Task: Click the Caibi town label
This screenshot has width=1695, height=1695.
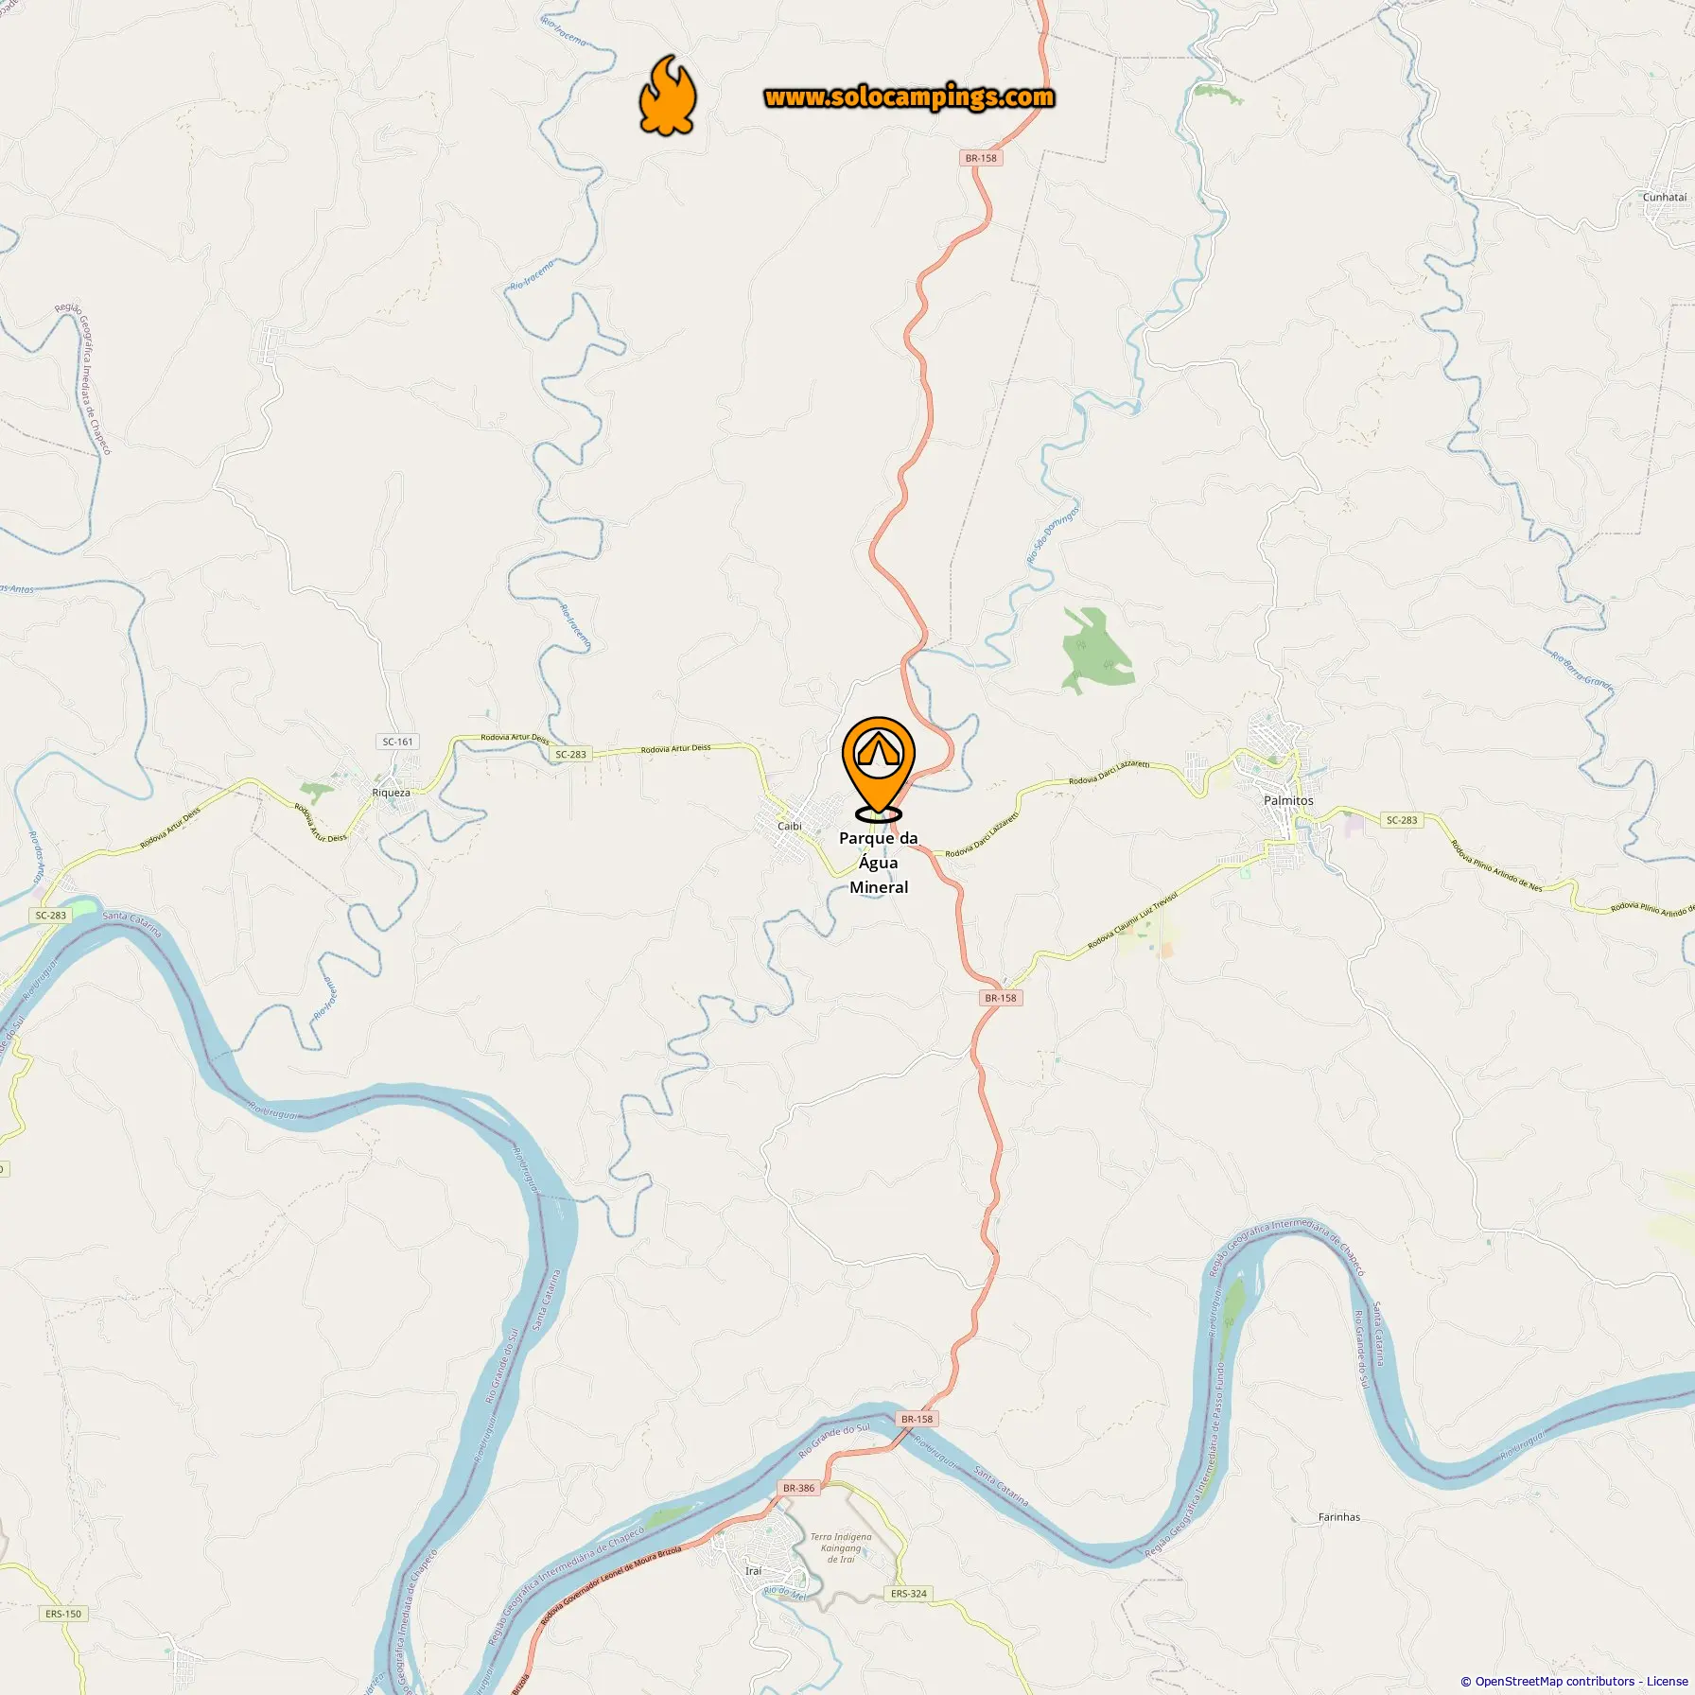Action: pyautogui.click(x=789, y=826)
